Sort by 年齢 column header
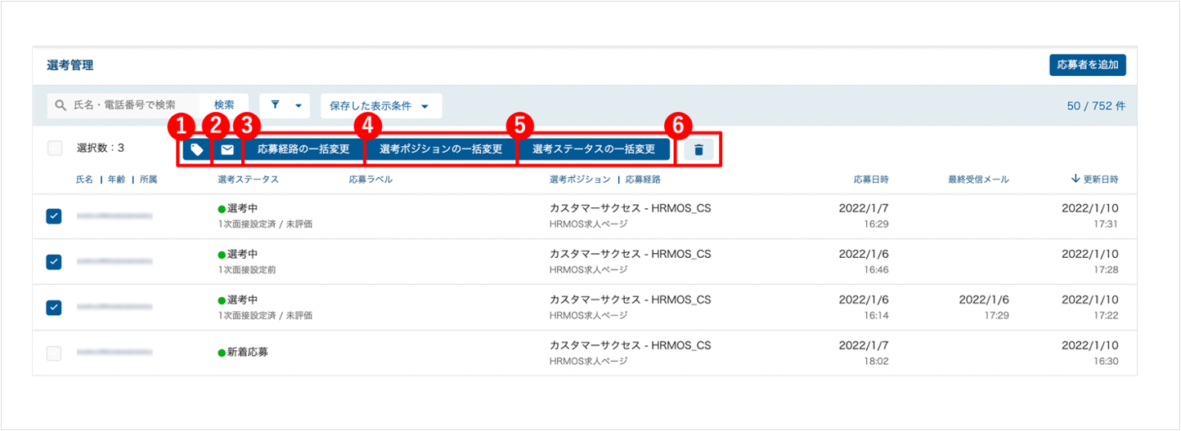 (116, 179)
